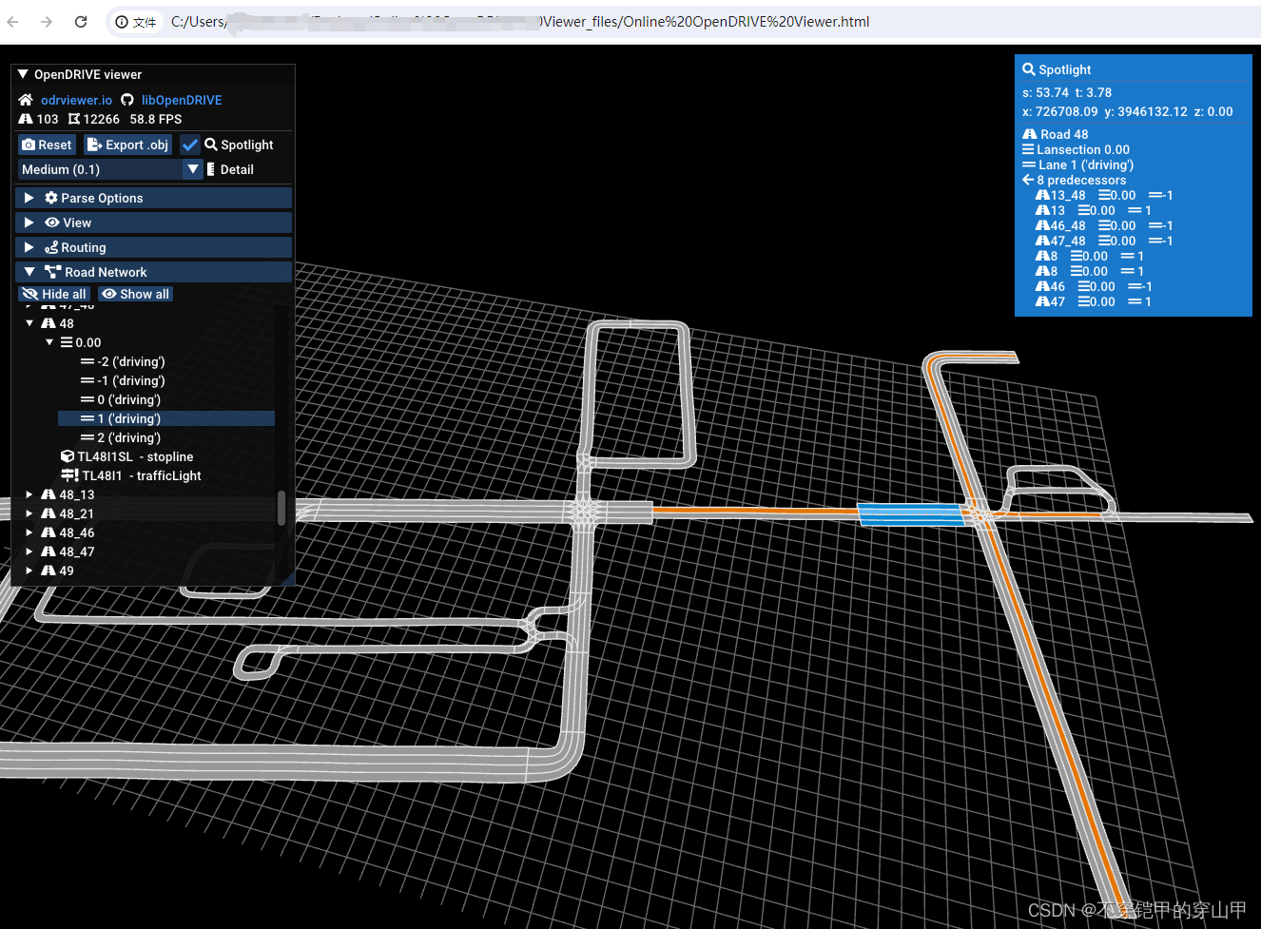This screenshot has height=929, width=1261.
Task: Click the road network tree scrollbar
Action: point(281,508)
